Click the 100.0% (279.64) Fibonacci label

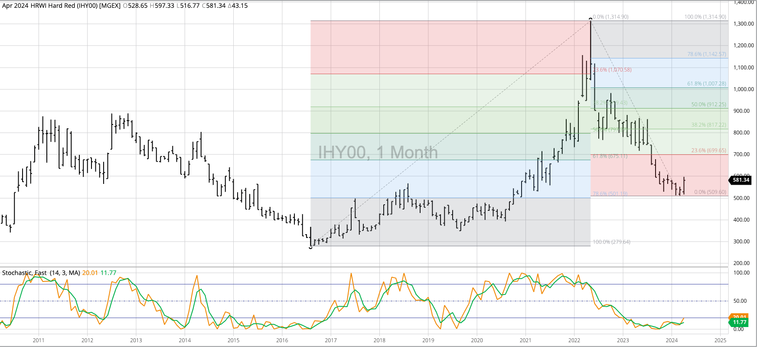(x=611, y=242)
